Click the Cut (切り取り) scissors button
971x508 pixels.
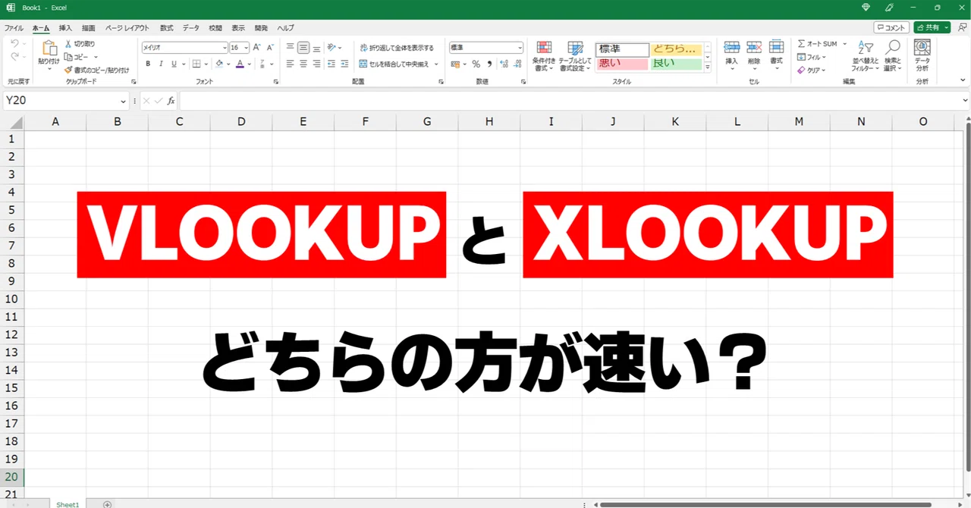click(80, 44)
